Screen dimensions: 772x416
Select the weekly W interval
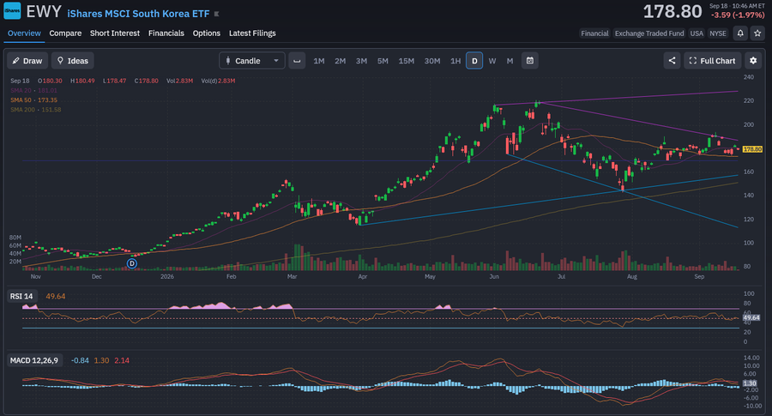coord(492,61)
